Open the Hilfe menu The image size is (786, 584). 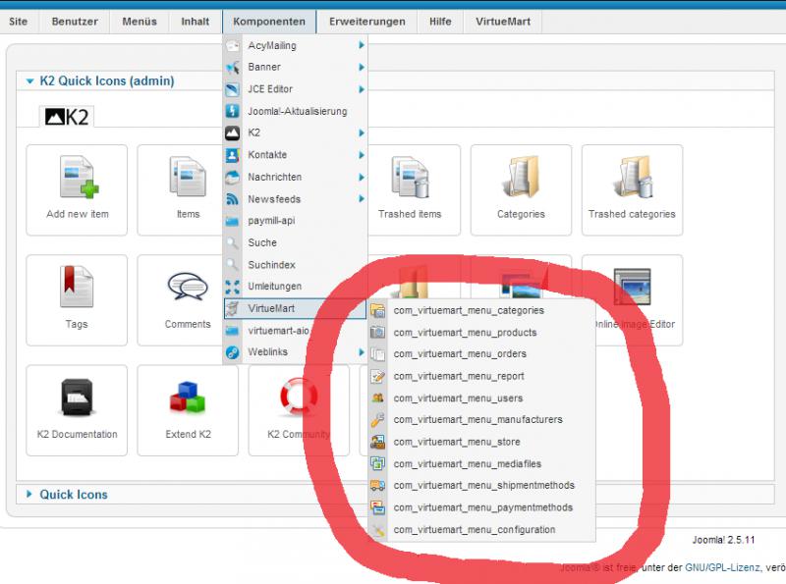[440, 22]
